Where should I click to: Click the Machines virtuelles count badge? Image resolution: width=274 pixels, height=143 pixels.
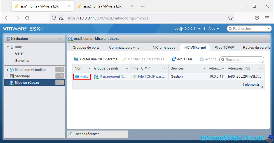coord(60,70)
